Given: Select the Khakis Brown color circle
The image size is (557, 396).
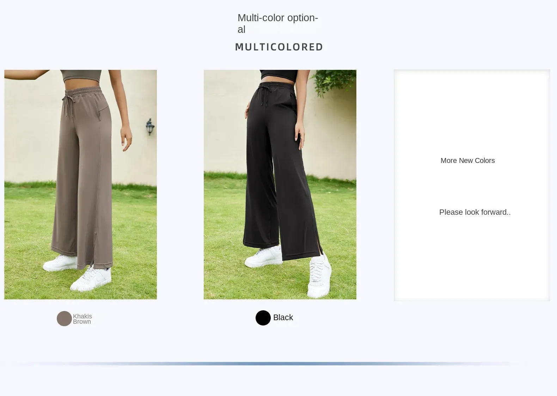Looking at the screenshot, I should click(x=64, y=318).
